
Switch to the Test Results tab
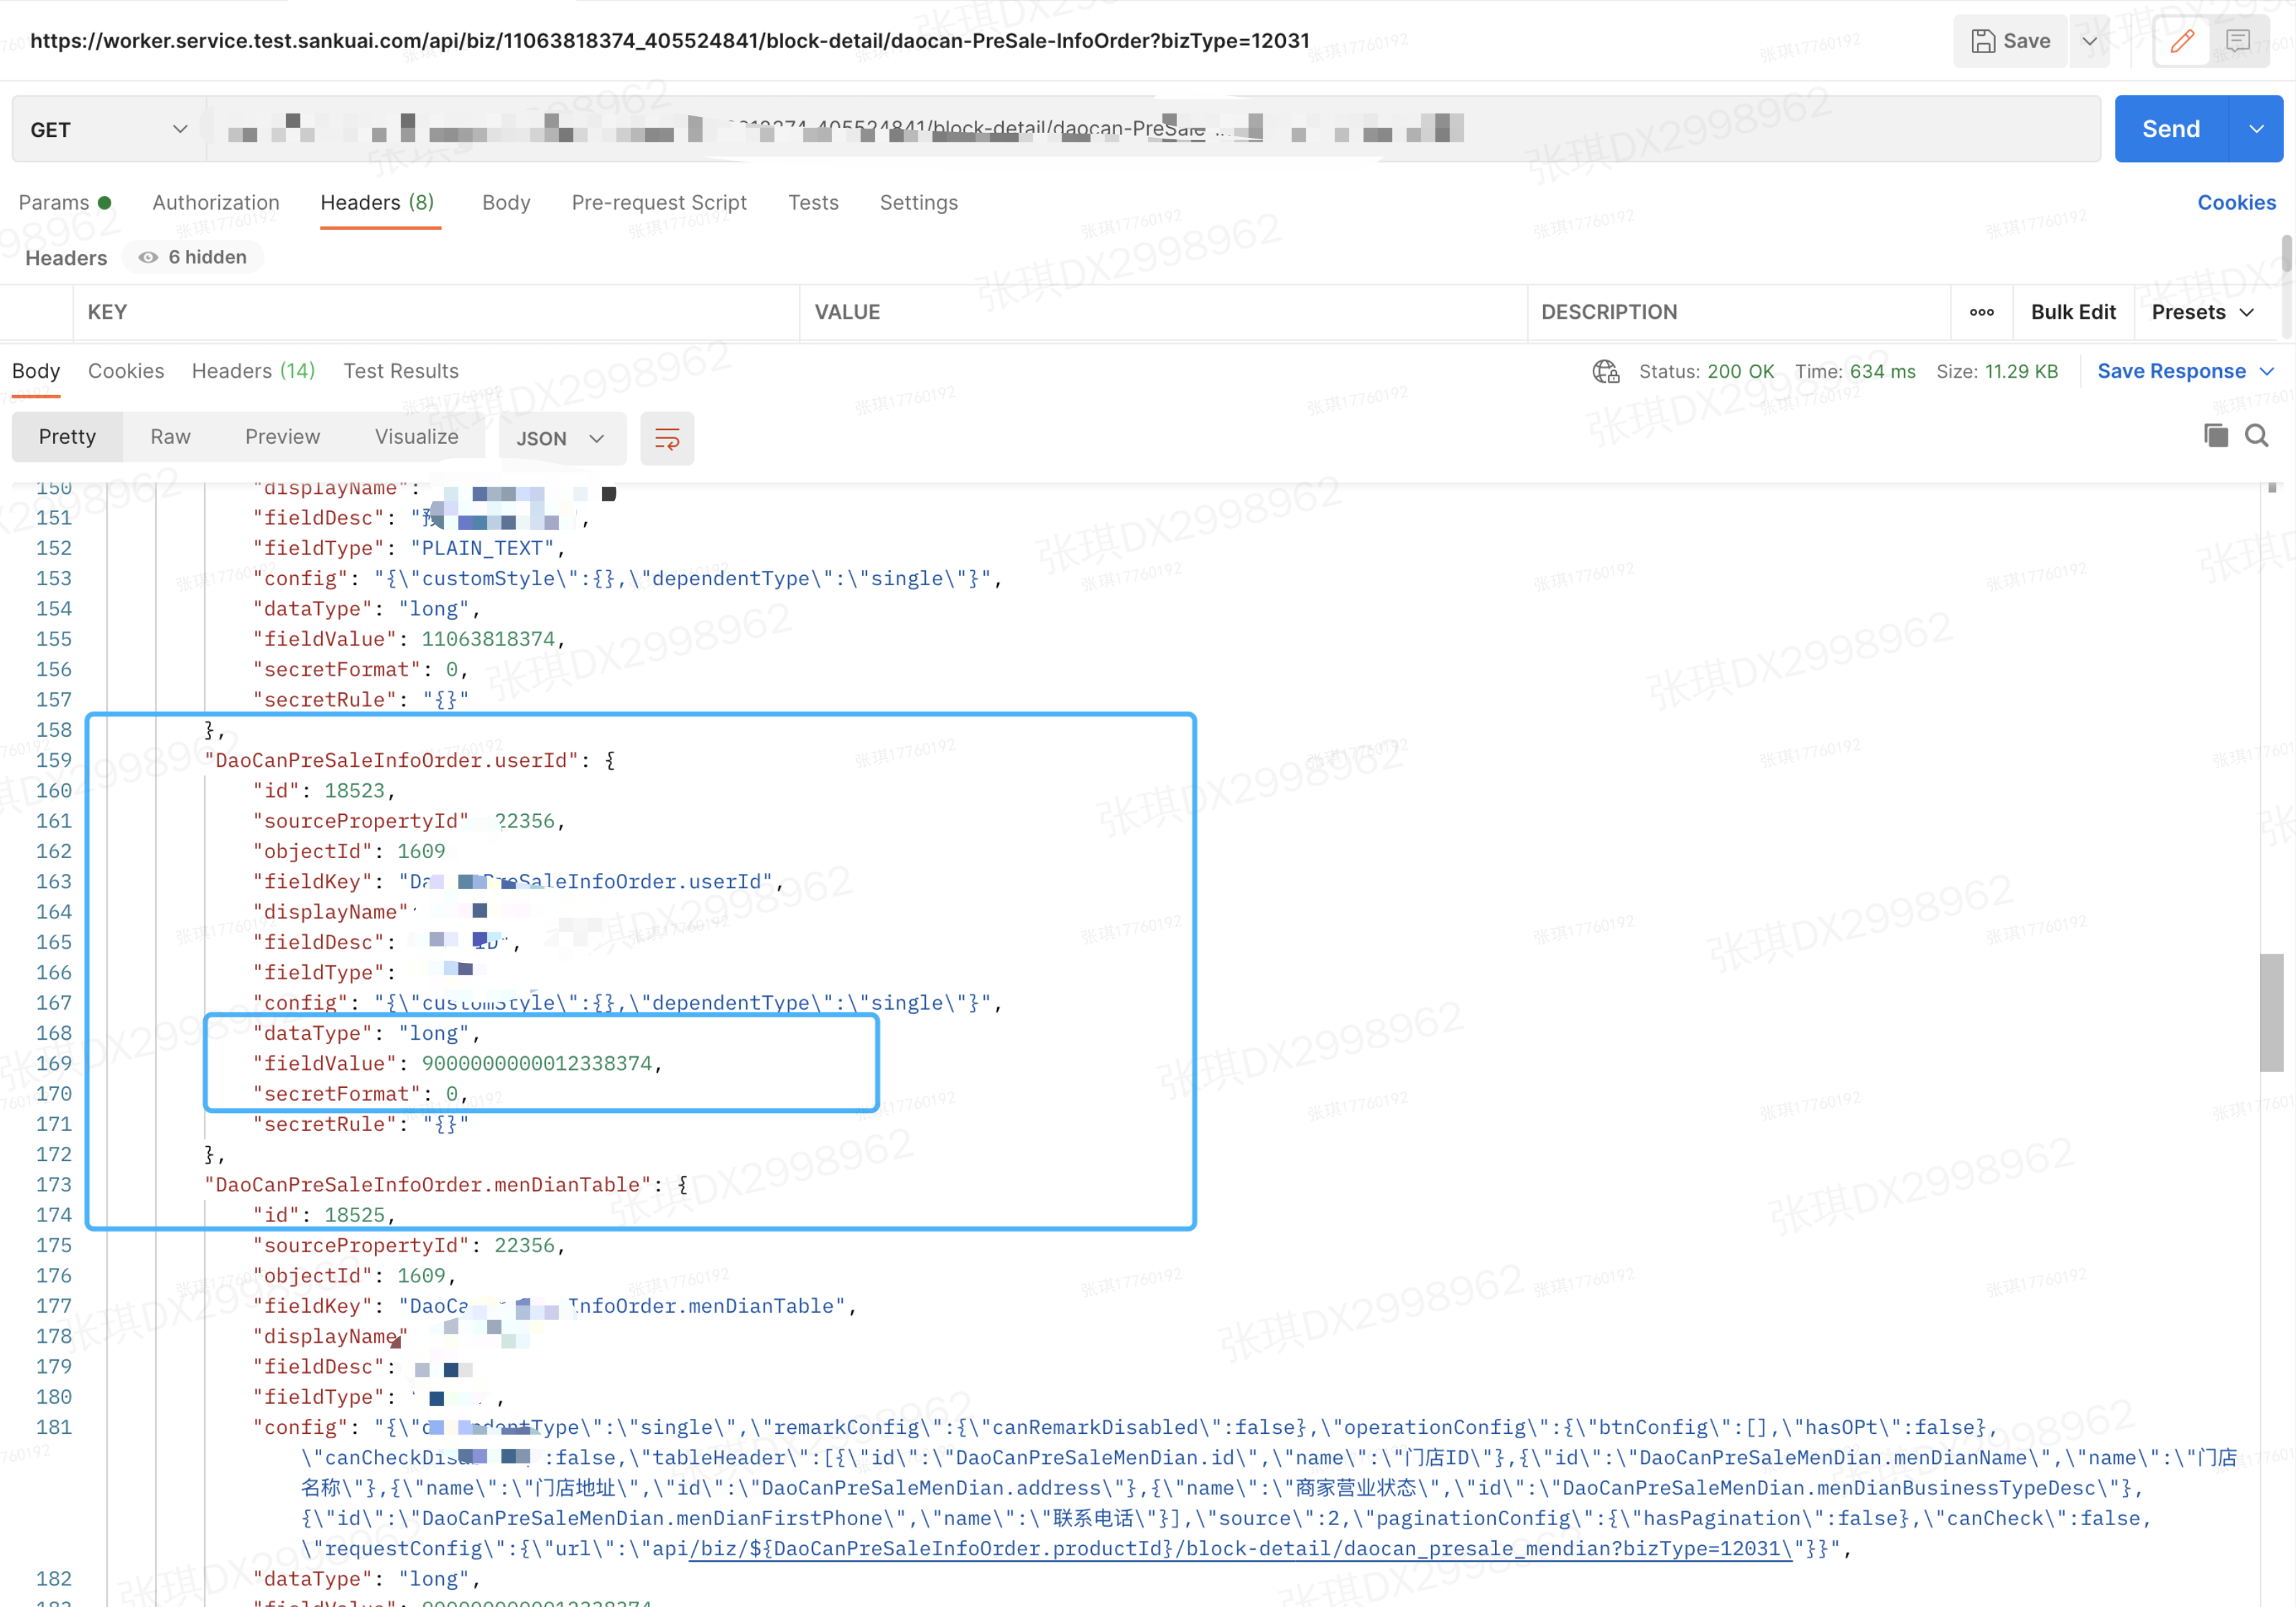(400, 372)
